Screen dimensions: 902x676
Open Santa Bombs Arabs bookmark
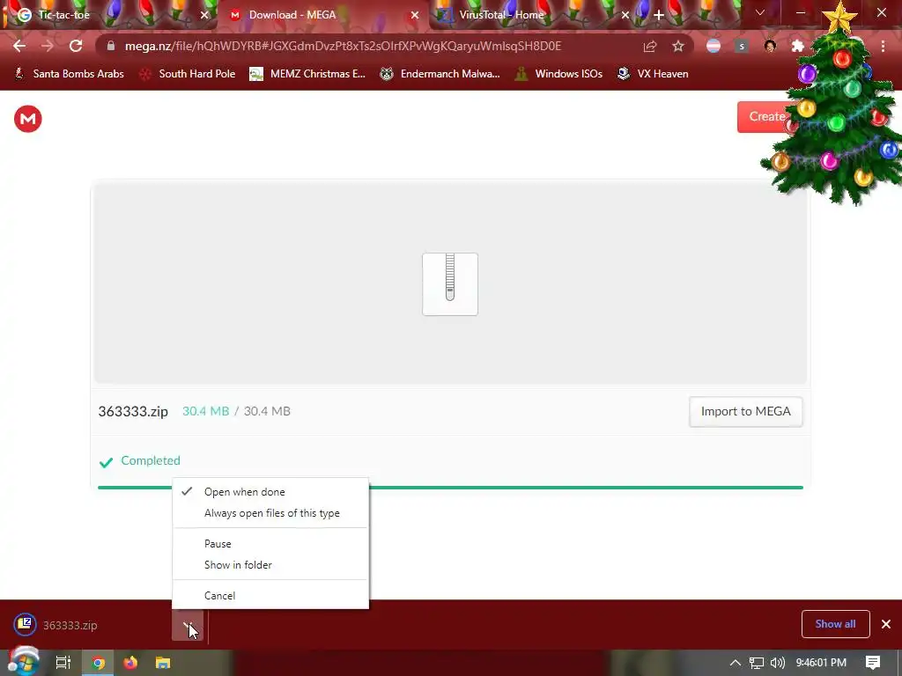pyautogui.click(x=69, y=74)
